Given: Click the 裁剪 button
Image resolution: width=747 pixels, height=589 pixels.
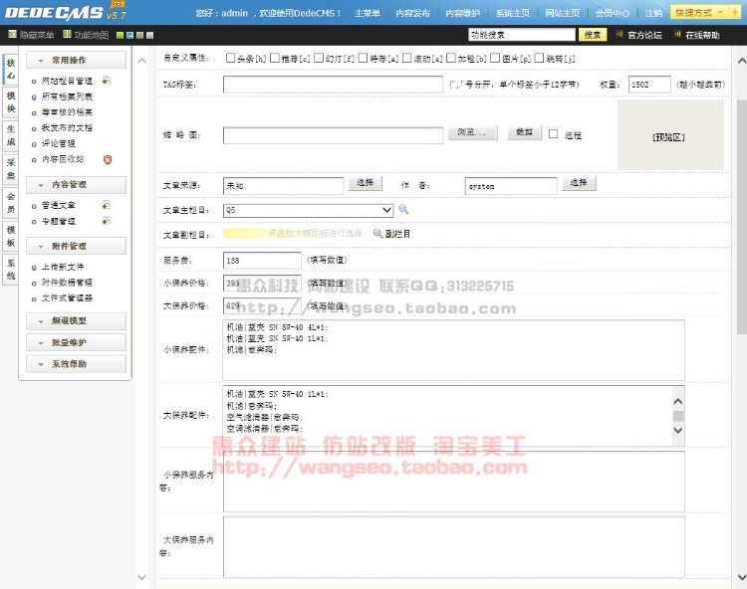Looking at the screenshot, I should coord(524,132).
